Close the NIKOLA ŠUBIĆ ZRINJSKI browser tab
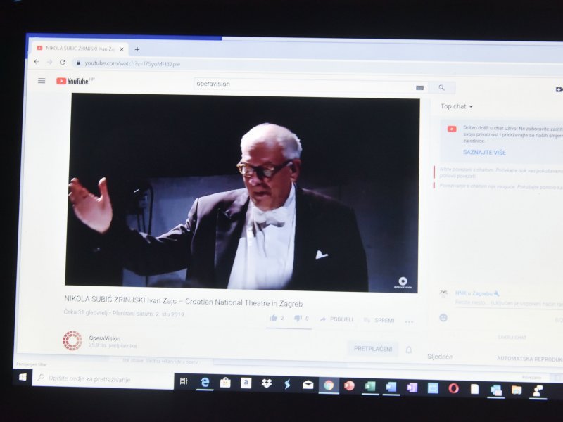This screenshot has width=563, height=422. (x=122, y=49)
